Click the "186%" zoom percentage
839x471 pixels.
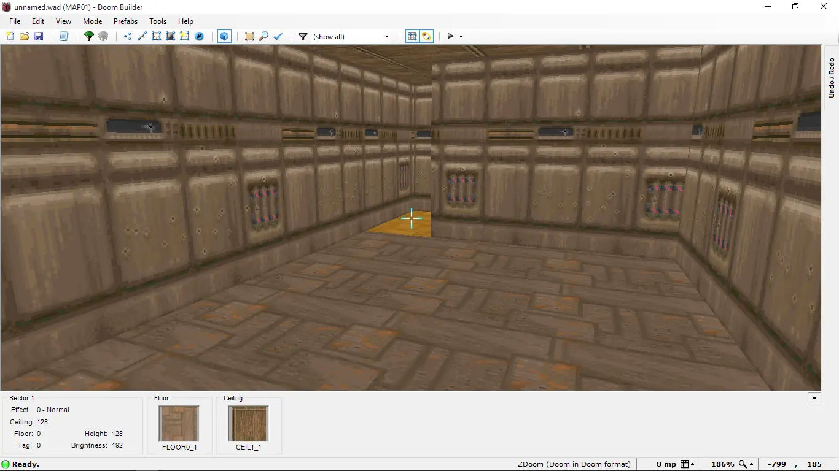coord(723,464)
